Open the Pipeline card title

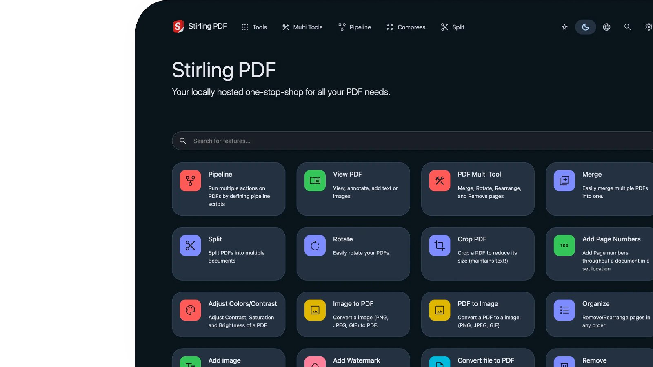220,174
